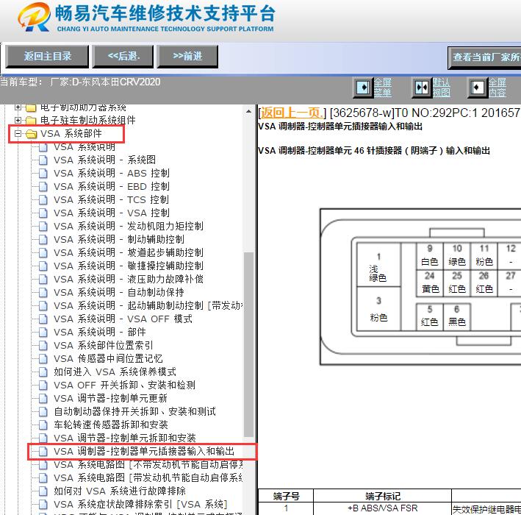The height and width of the screenshot is (515, 521).
Task: Click the 默认视图 view icon
Action: click(422, 88)
